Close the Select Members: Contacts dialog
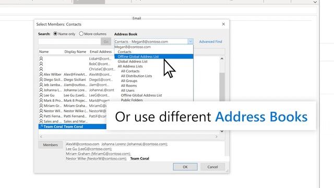This screenshot has width=334, height=188. click(x=223, y=24)
